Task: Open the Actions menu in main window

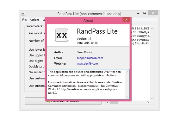Action: [x=34, y=20]
